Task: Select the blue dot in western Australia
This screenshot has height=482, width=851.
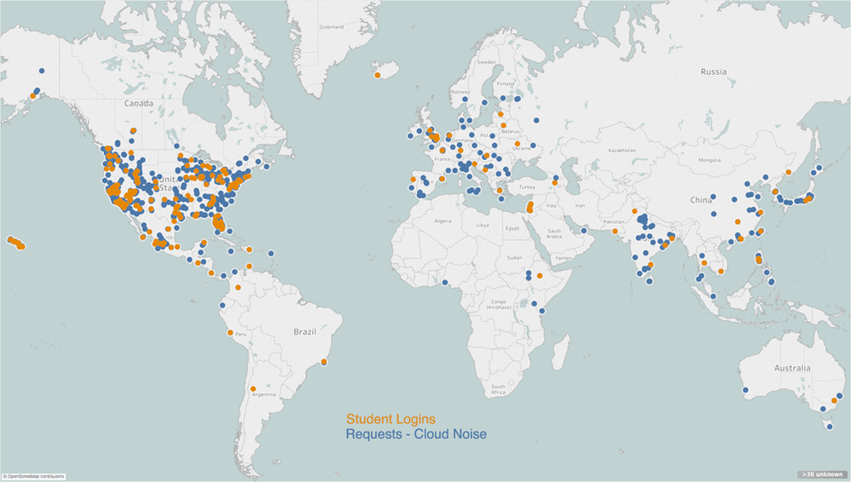Action: pos(745,390)
